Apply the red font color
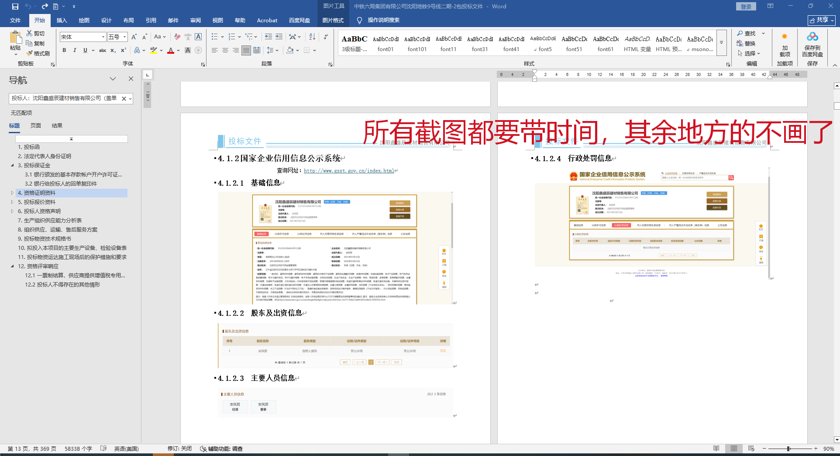 point(171,50)
